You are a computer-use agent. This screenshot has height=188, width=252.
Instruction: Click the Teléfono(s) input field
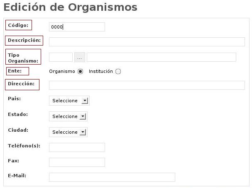pyautogui.click(x=77, y=147)
